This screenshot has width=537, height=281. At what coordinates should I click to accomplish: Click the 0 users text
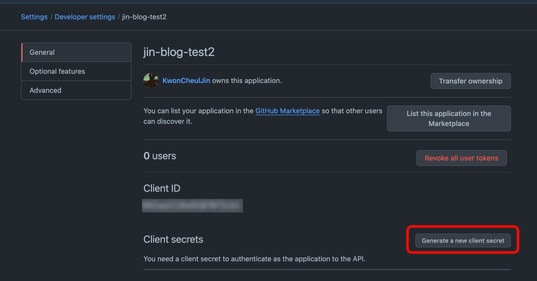[160, 156]
